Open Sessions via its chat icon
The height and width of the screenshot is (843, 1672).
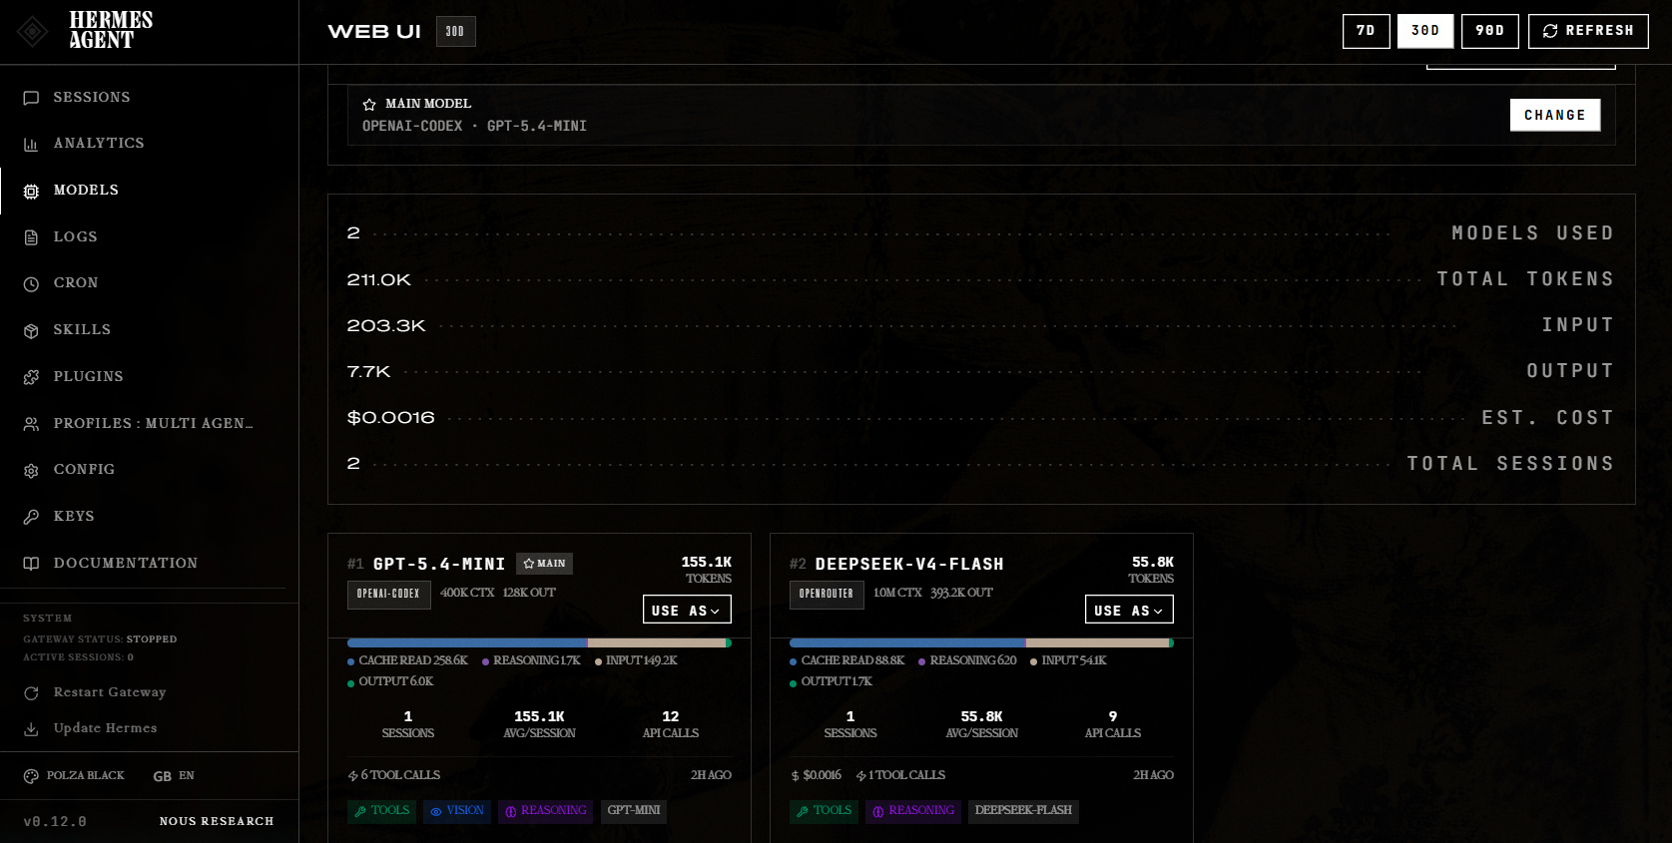click(31, 98)
